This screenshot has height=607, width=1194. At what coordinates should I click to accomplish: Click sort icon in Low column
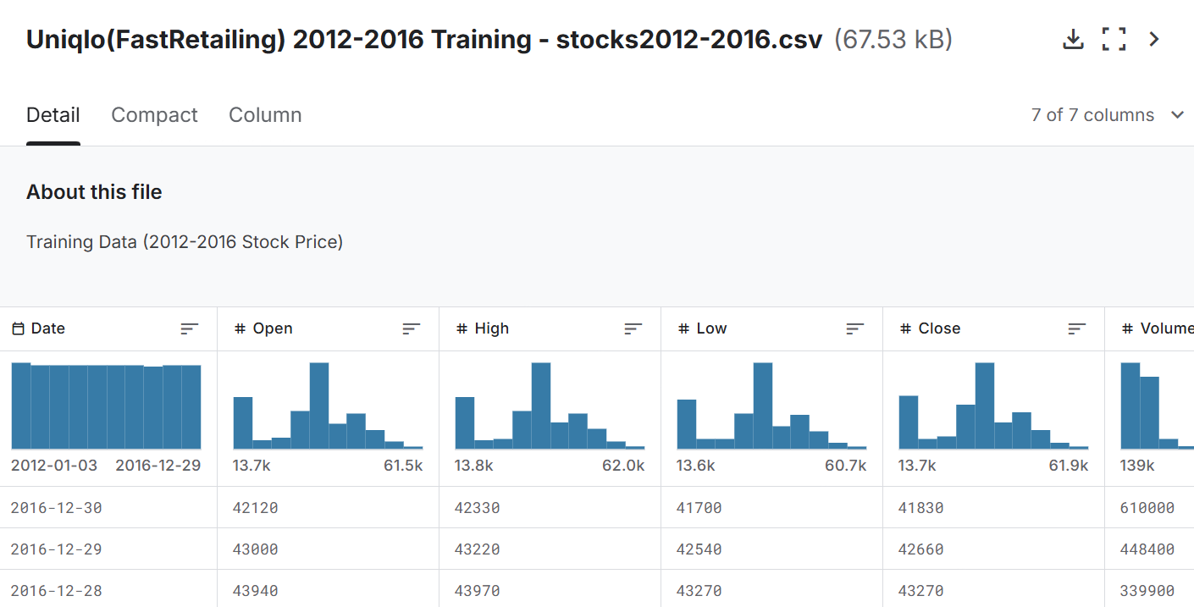pyautogui.click(x=855, y=328)
